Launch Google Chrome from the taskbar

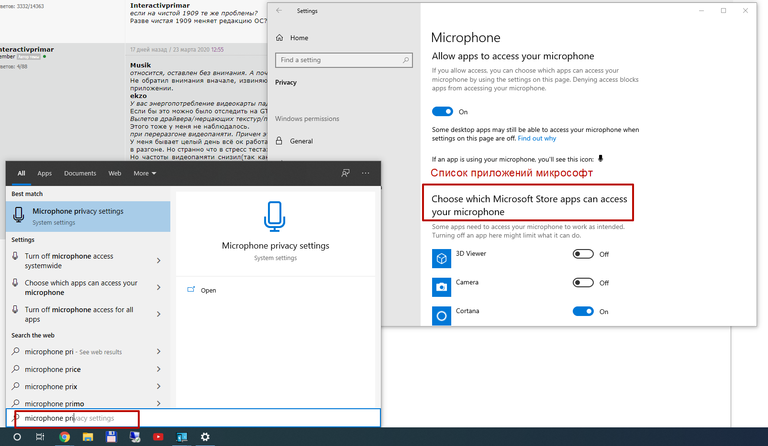click(64, 437)
